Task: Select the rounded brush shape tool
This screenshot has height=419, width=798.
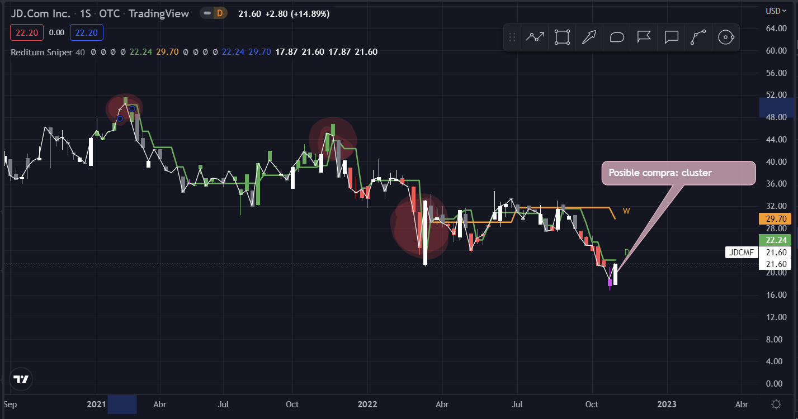Action: click(617, 37)
